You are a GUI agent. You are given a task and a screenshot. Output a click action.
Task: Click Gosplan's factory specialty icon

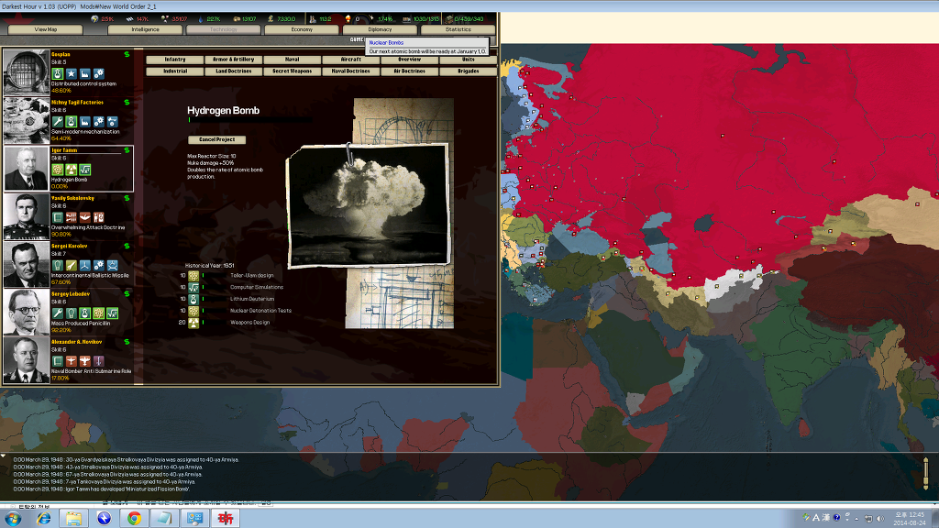[85, 73]
